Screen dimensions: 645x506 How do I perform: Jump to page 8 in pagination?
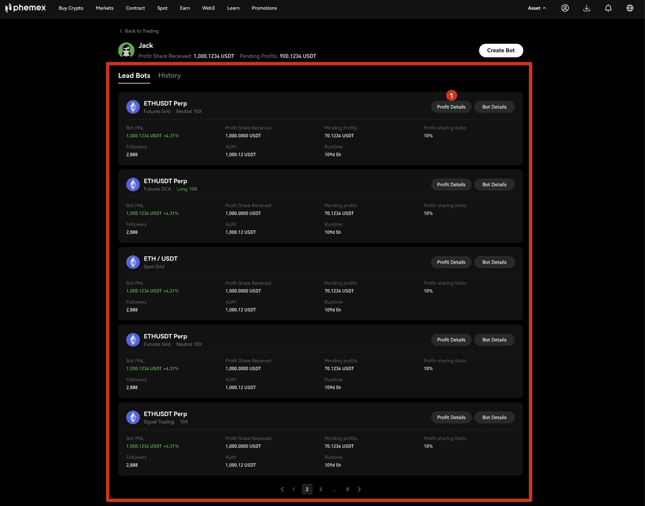[347, 489]
